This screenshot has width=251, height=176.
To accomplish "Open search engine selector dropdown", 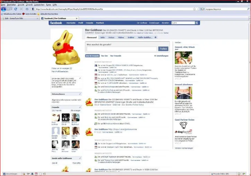I will tap(203, 9).
